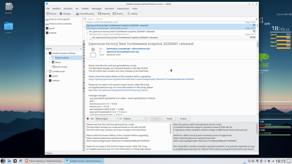Move message to trash with Cestina
Screen dimensions: 292x164
click(132, 14)
